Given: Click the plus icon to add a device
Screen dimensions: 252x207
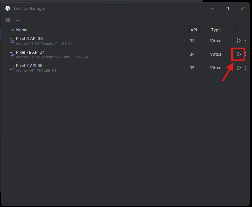Looking at the screenshot, I should (x=18, y=20).
